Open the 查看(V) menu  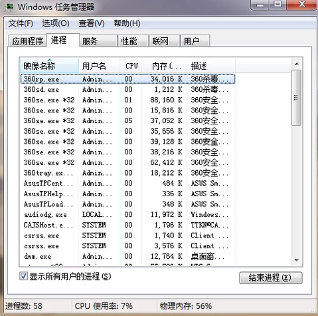pyautogui.click(x=92, y=23)
